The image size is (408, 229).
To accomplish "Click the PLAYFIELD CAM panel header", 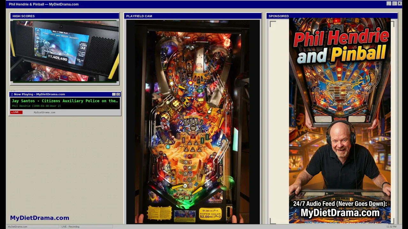I will coord(193,16).
